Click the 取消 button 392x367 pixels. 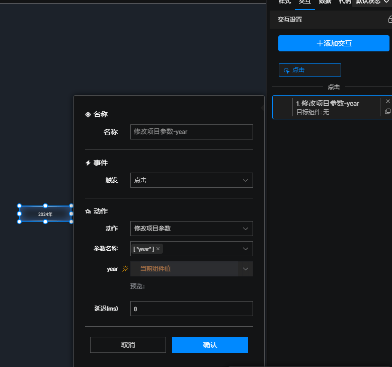(x=128, y=345)
